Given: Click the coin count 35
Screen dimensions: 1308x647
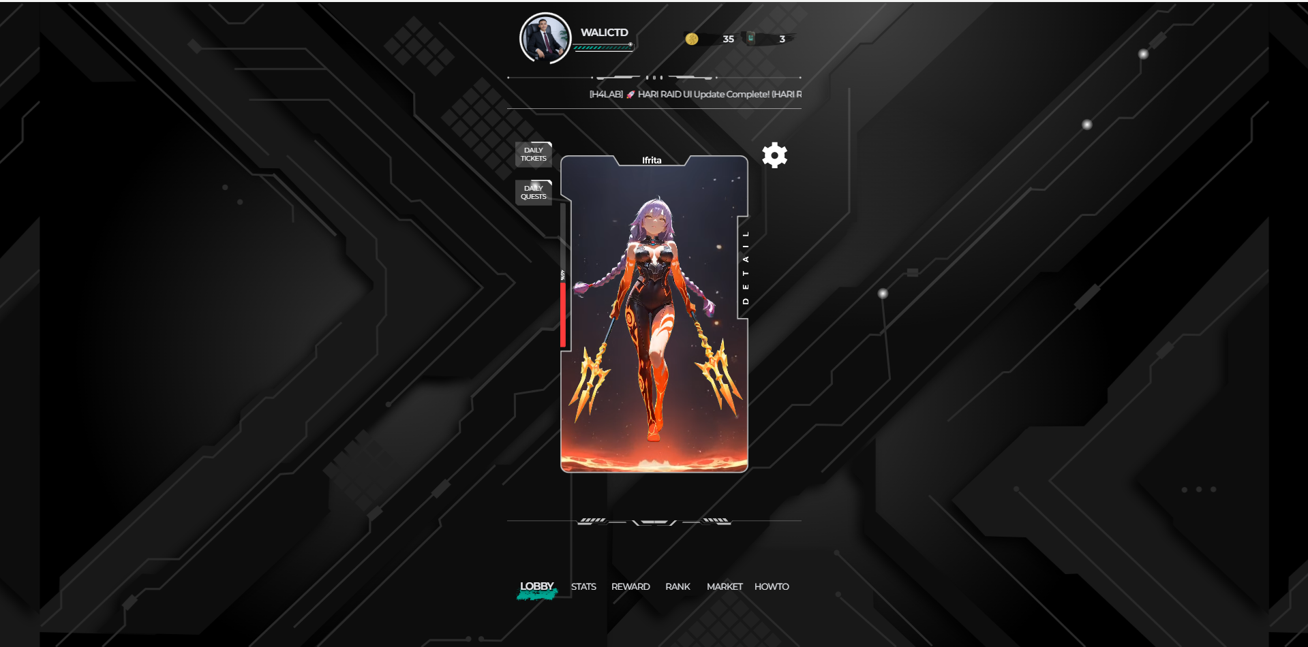Looking at the screenshot, I should pos(728,39).
